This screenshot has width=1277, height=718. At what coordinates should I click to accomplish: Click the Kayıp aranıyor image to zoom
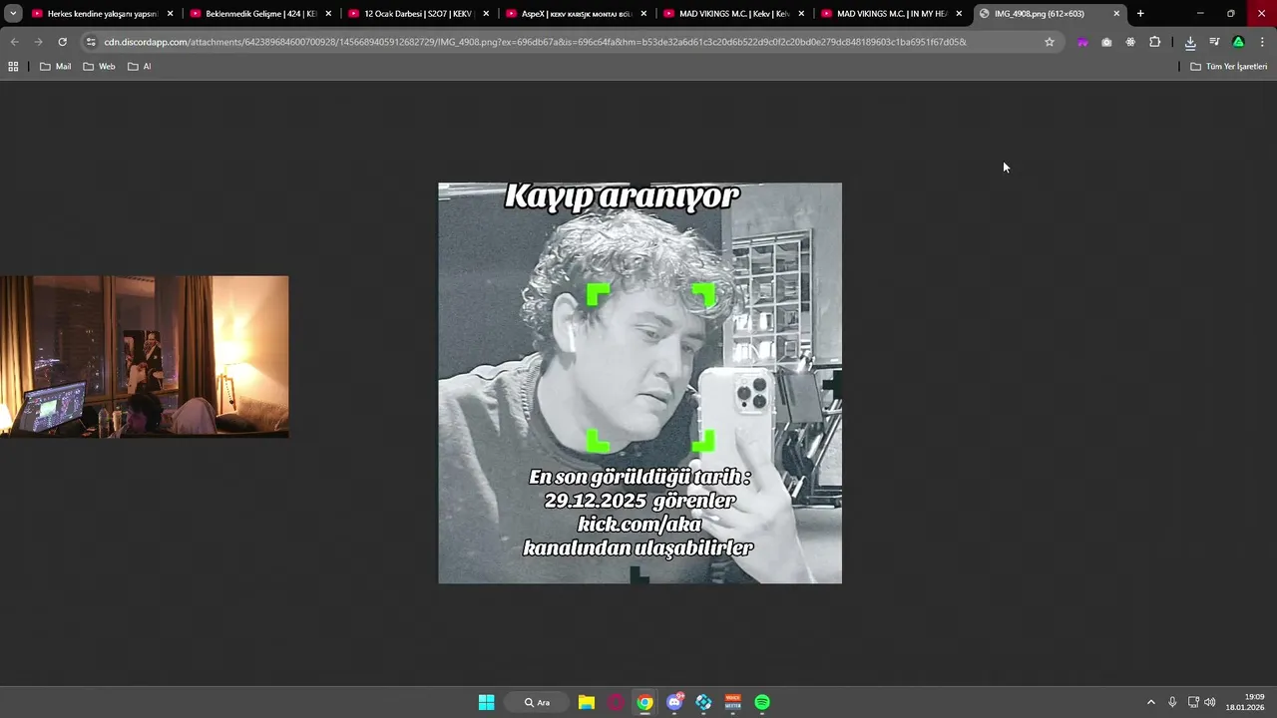639,383
